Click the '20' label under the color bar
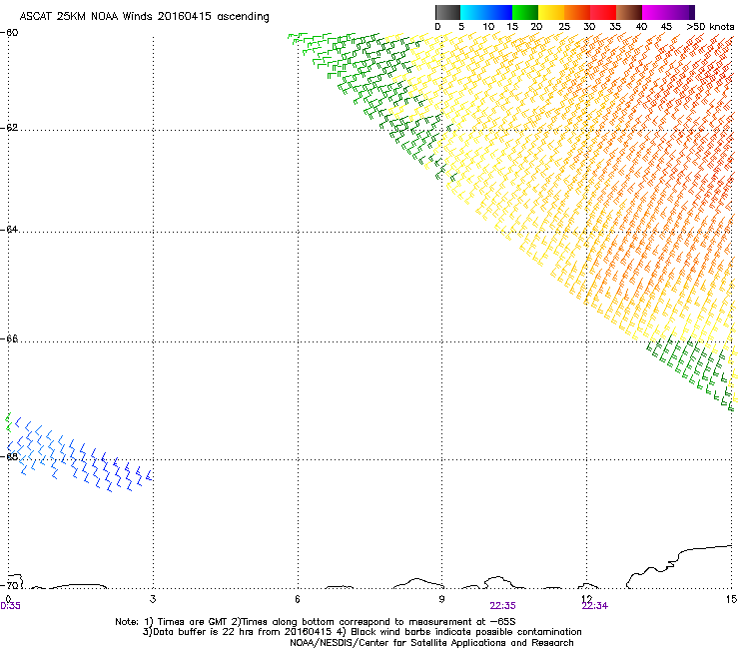 click(536, 27)
